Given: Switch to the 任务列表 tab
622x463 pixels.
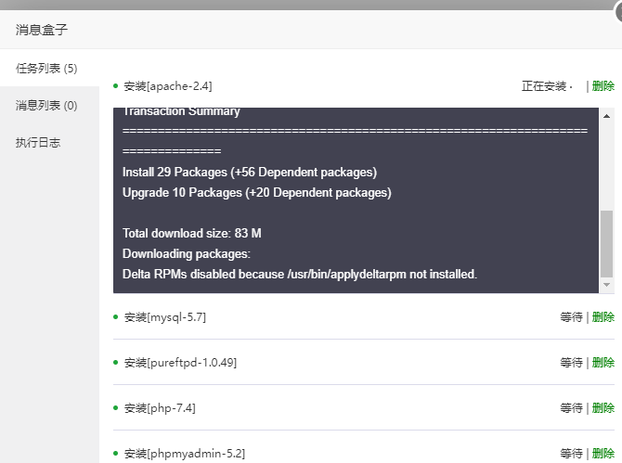Looking at the screenshot, I should (x=46, y=68).
